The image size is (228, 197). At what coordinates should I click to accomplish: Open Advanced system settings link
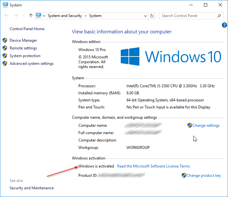tap(31, 64)
